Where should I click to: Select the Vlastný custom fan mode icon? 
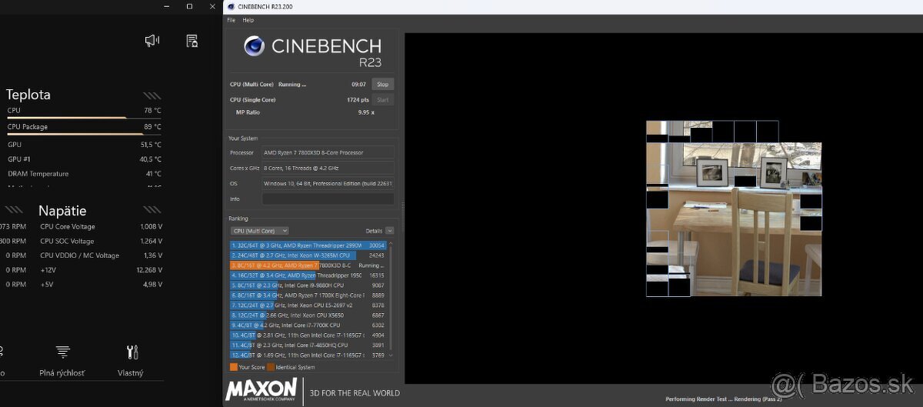(132, 352)
